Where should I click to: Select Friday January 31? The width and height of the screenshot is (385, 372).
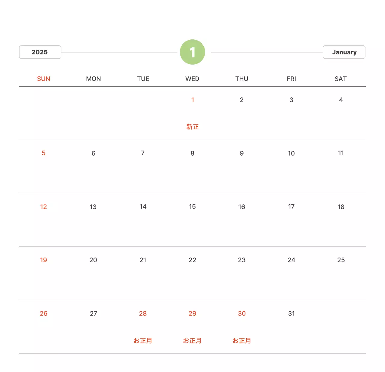[x=291, y=314]
